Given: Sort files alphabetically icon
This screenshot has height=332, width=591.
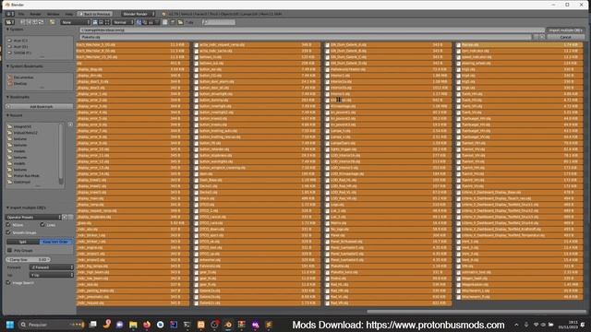Looking at the screenshot, I should tap(139, 22).
